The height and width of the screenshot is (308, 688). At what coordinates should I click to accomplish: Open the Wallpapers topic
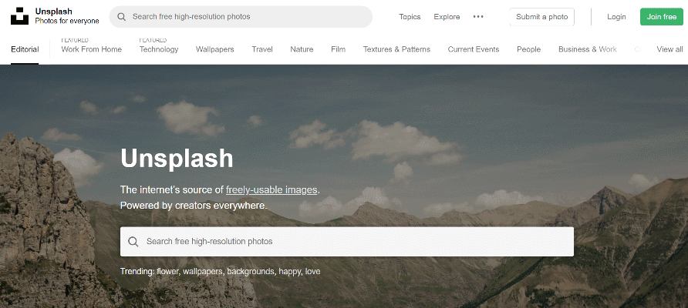[x=215, y=49]
